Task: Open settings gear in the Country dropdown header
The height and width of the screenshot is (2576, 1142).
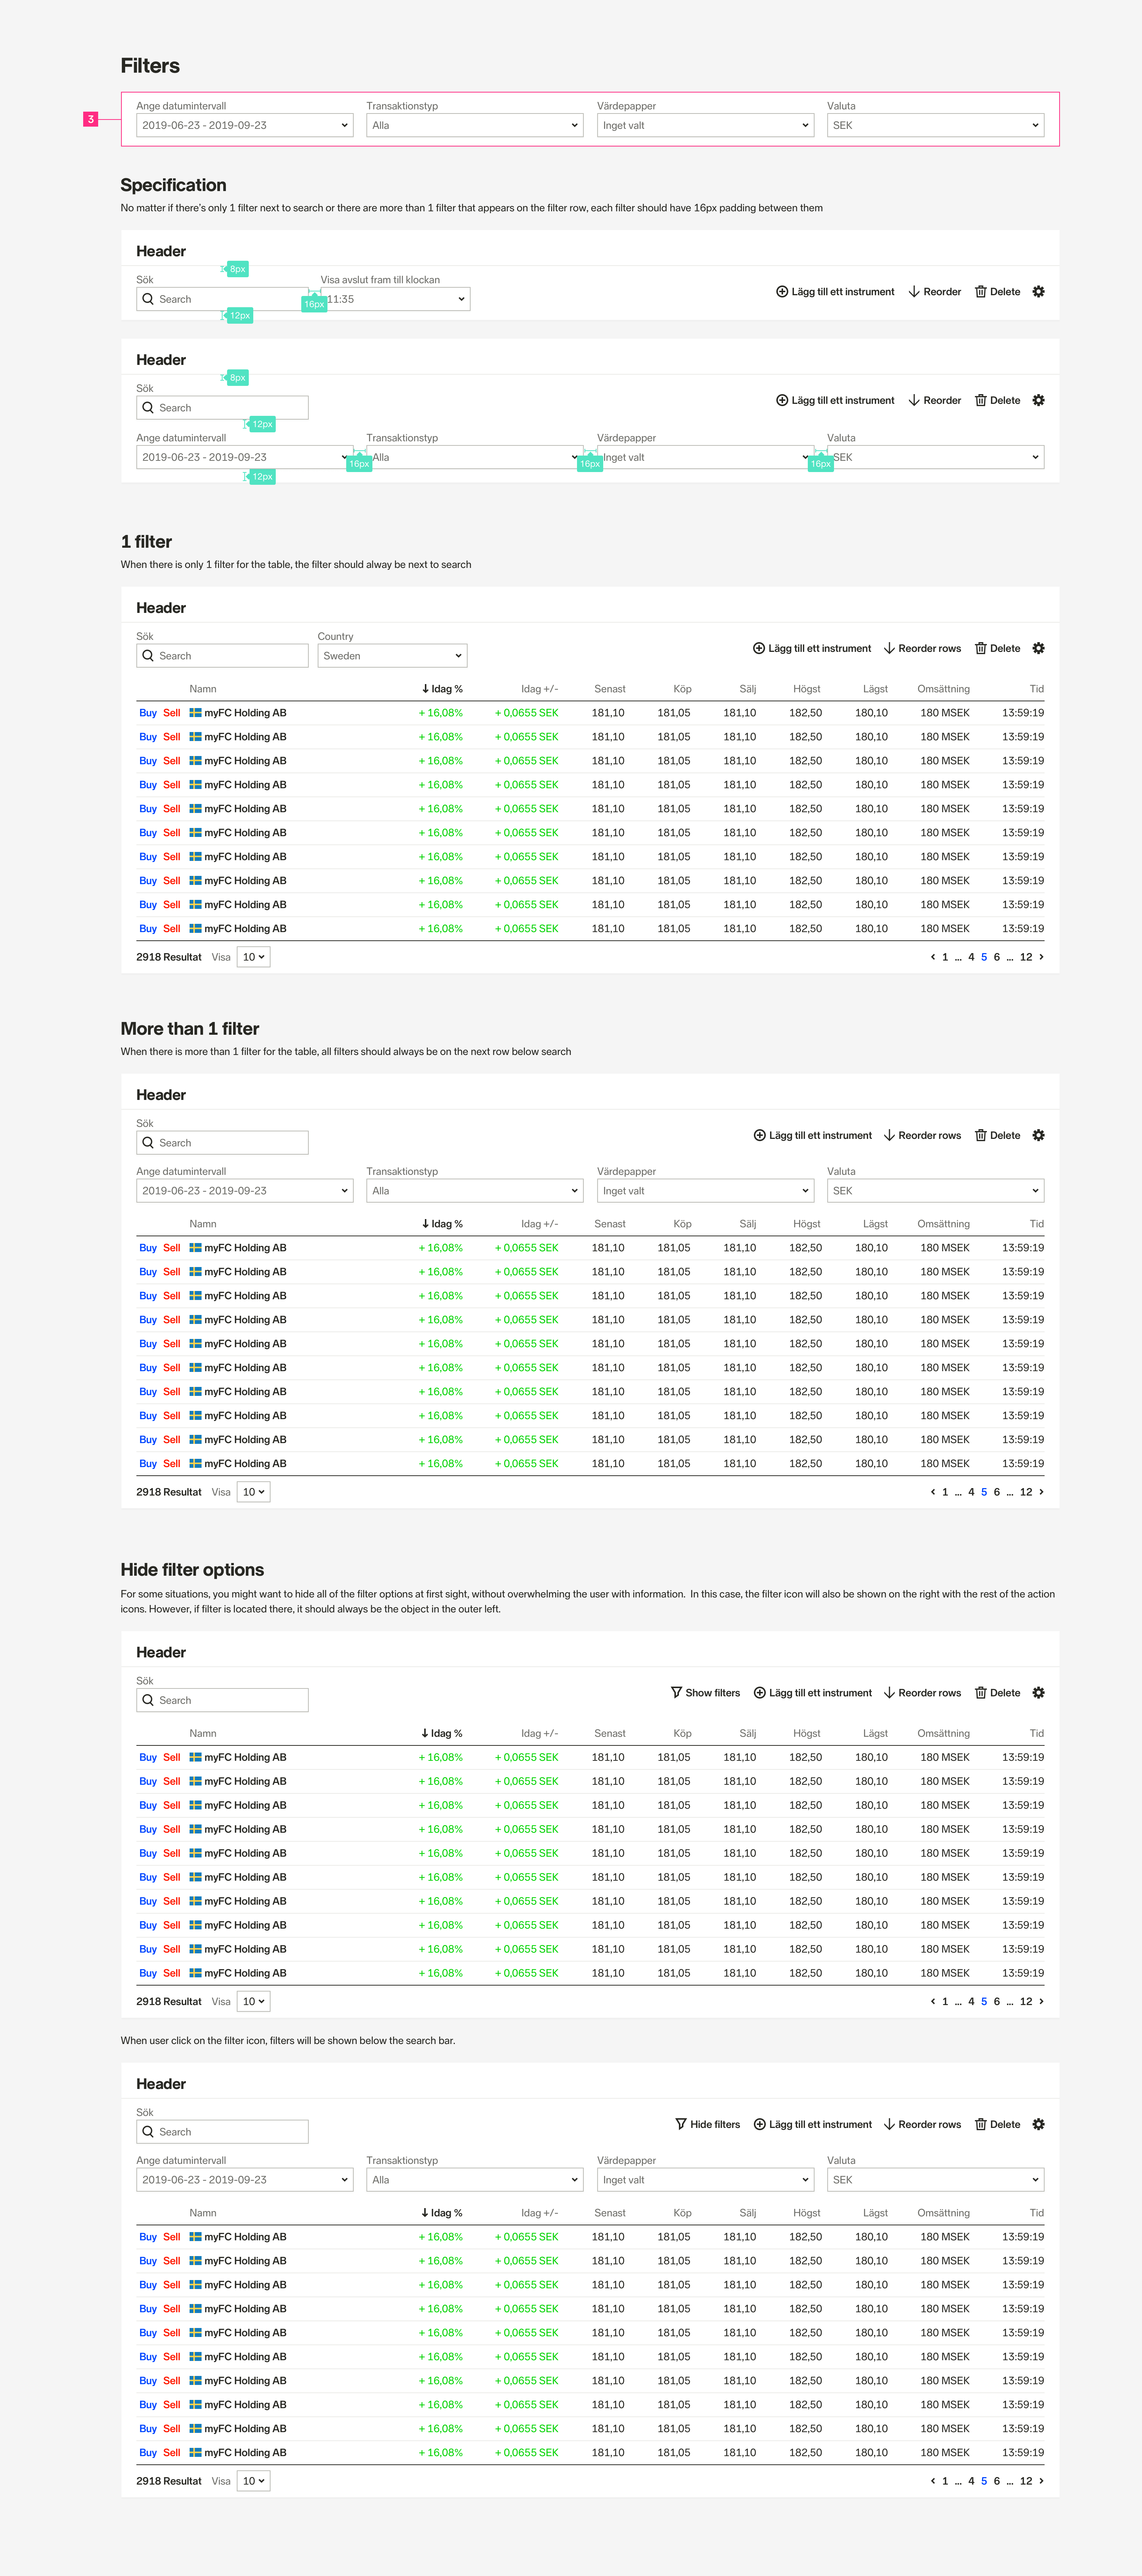Action: [x=1038, y=648]
